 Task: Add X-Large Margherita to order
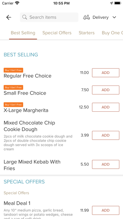[106, 107]
